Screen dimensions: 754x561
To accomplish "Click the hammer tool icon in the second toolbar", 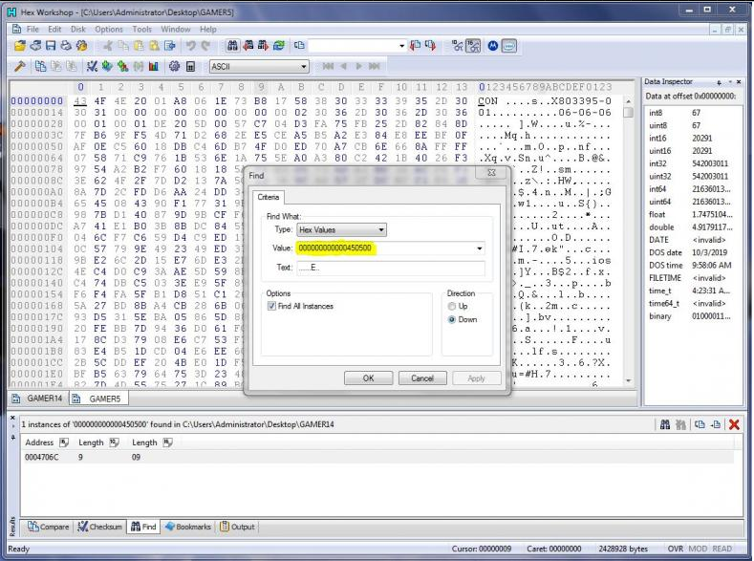I will 19,66.
